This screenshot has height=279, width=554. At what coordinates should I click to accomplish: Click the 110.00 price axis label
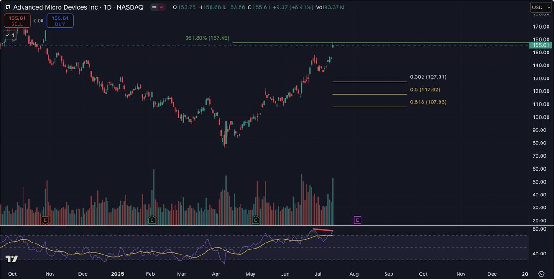click(x=540, y=104)
